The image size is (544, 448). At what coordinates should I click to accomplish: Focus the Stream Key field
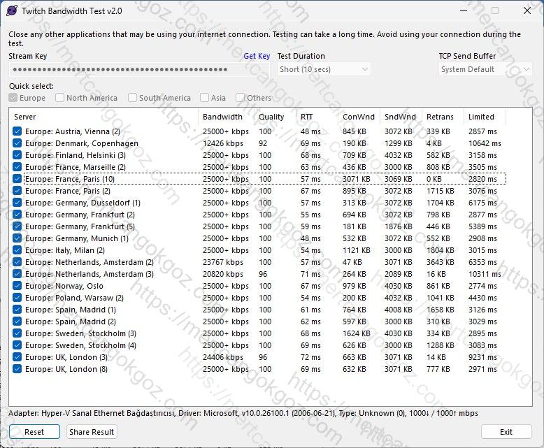pyautogui.click(x=138, y=70)
